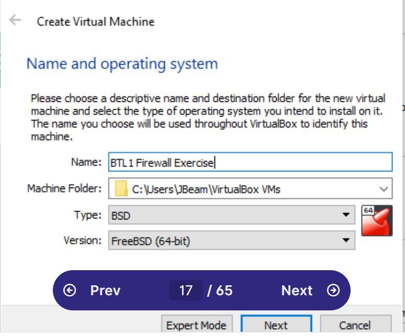Image resolution: width=405 pixels, height=336 pixels.
Task: Go back with the wizard back arrow
Action: [15, 20]
